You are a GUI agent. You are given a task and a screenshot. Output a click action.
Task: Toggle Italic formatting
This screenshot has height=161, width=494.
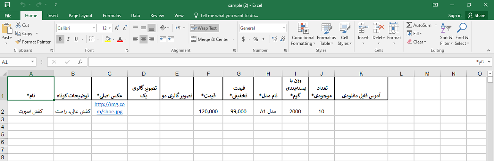coord(68,39)
